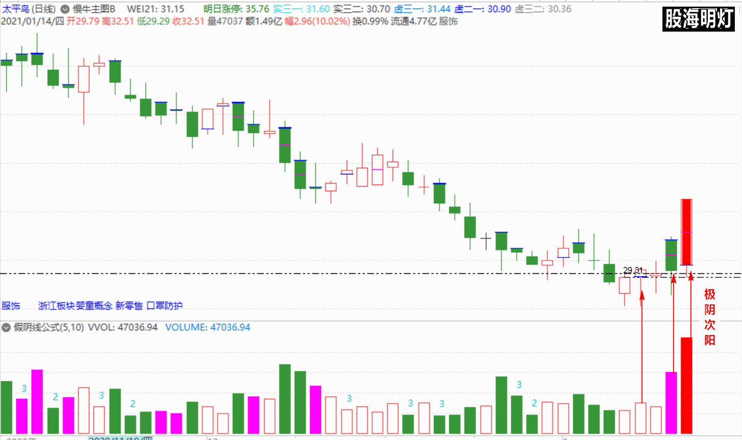Click the 太平鸟 (日线) stock title
742x440 pixels.
pos(29,9)
